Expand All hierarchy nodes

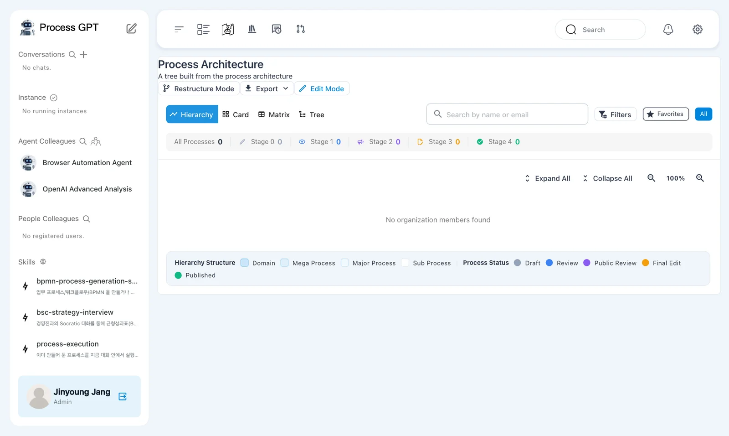pos(547,178)
